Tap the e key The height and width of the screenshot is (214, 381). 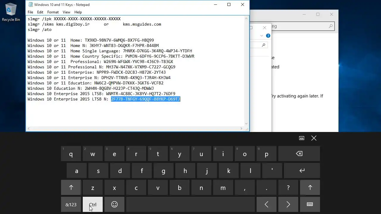pos(114,154)
